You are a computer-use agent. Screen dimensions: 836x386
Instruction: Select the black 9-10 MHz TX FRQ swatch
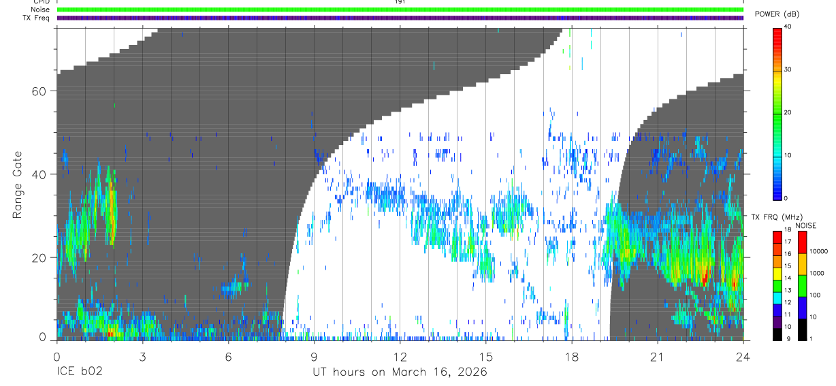(x=777, y=334)
